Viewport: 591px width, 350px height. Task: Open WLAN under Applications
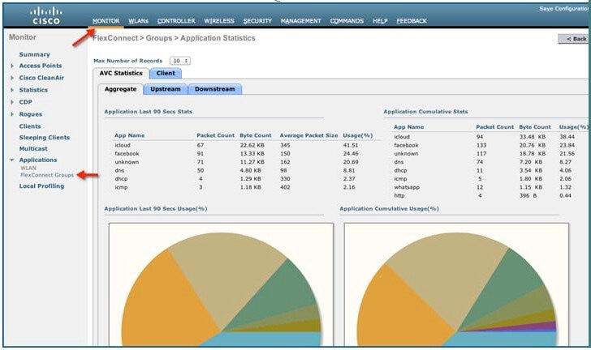[28, 169]
